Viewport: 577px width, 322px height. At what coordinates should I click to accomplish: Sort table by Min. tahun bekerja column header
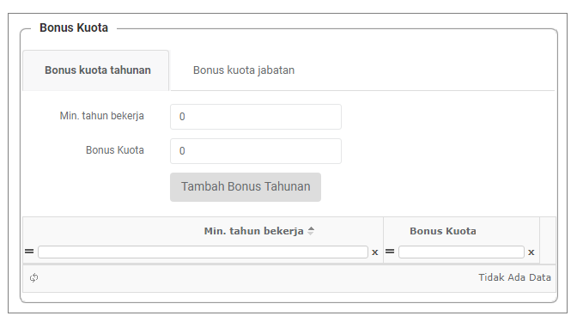(x=253, y=231)
